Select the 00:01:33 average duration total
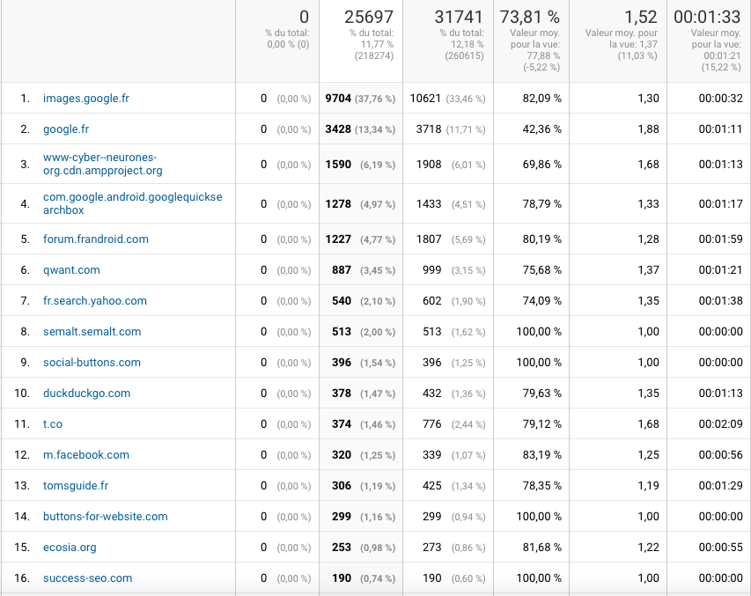 click(708, 17)
